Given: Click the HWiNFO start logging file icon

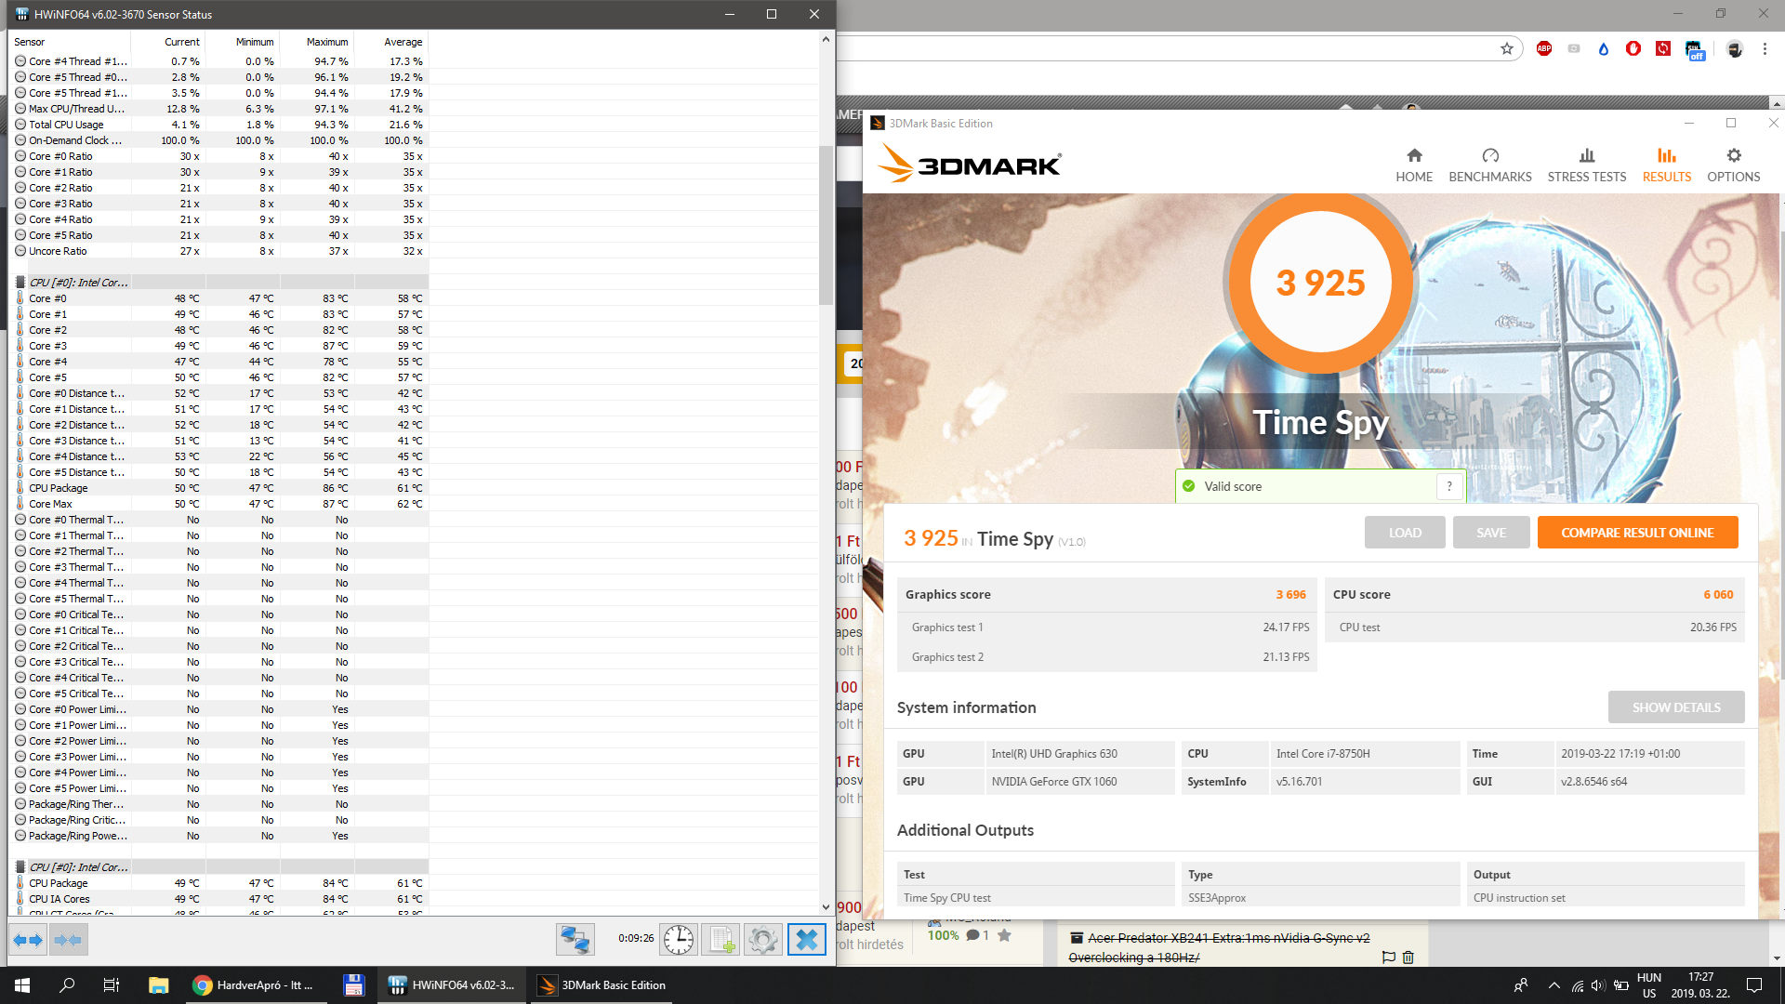Looking at the screenshot, I should click(721, 940).
